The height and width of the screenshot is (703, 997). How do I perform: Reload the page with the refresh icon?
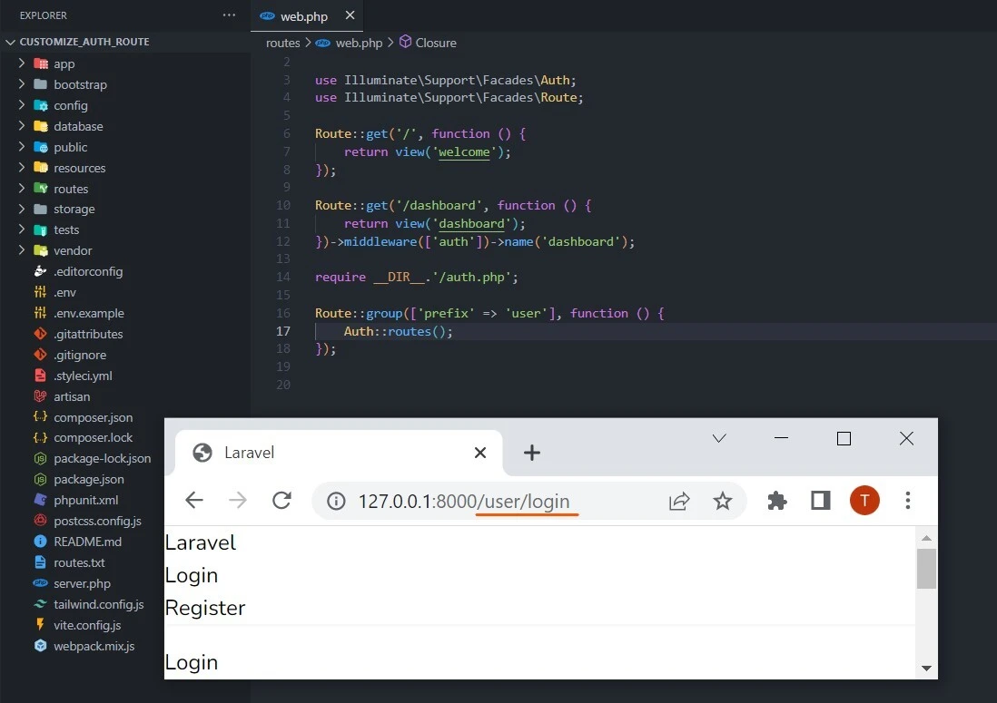click(281, 500)
